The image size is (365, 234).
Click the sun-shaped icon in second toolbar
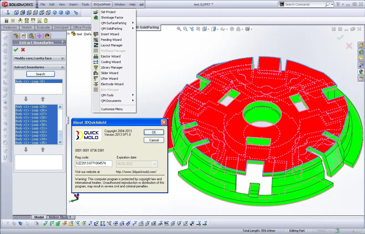(13, 21)
